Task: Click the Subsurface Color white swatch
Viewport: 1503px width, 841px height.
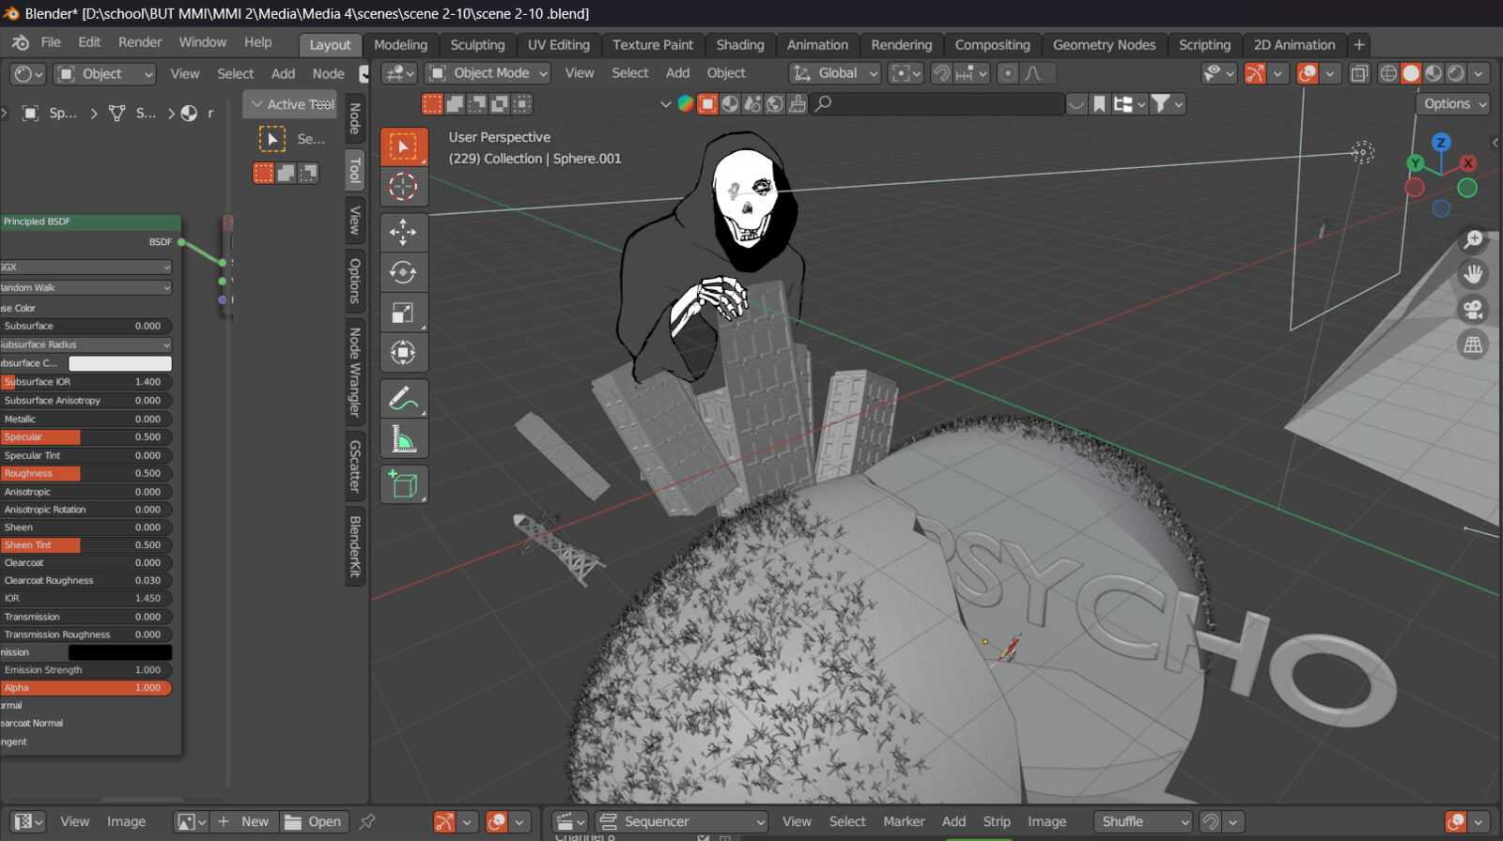Action: (x=120, y=363)
